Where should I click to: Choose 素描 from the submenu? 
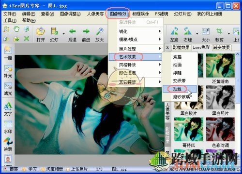180,57
